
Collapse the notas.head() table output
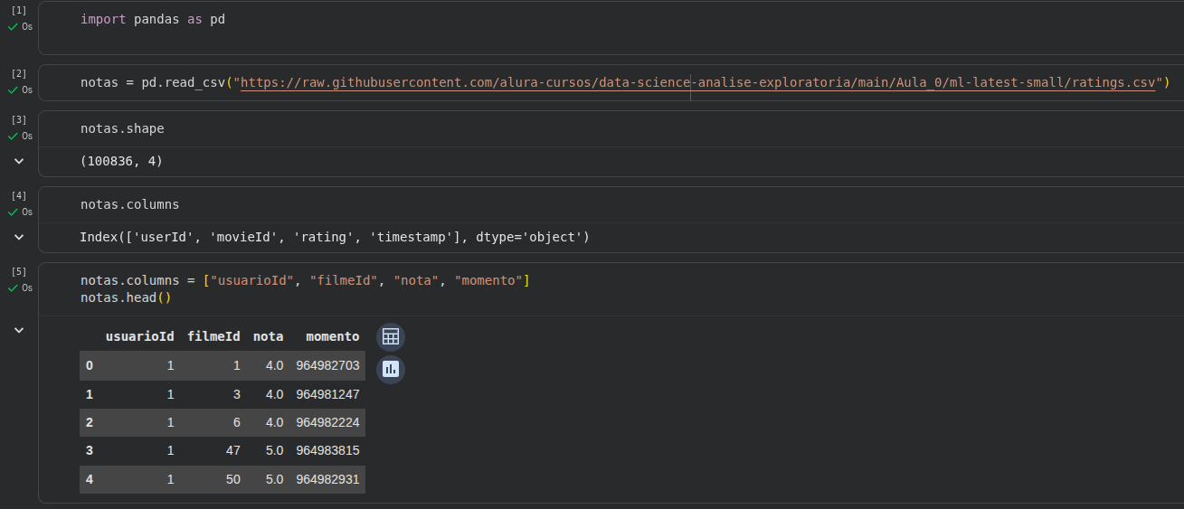pos(19,330)
